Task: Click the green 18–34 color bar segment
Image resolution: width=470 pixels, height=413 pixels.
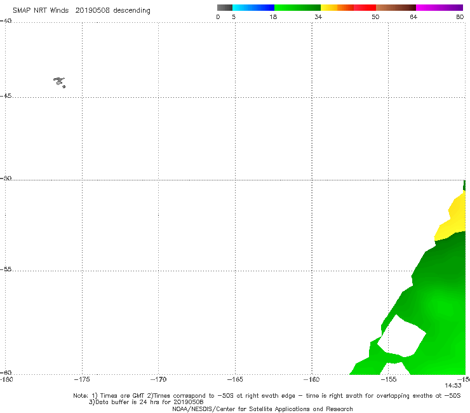Action: pyautogui.click(x=298, y=8)
